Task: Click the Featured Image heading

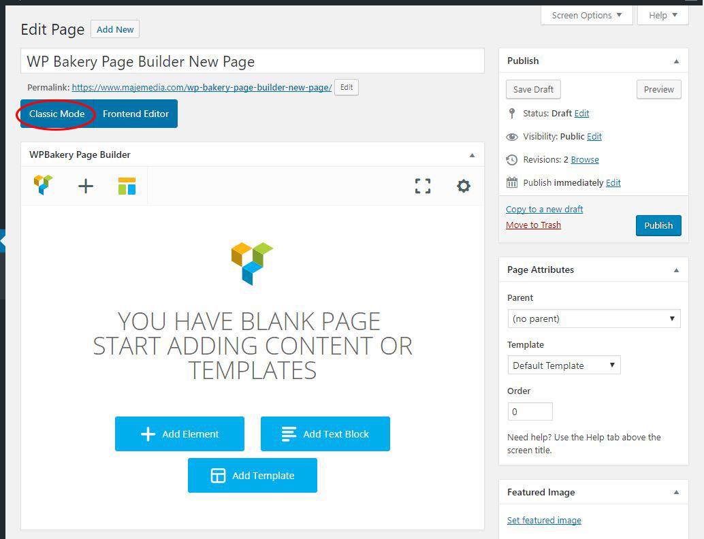Action: (541, 492)
